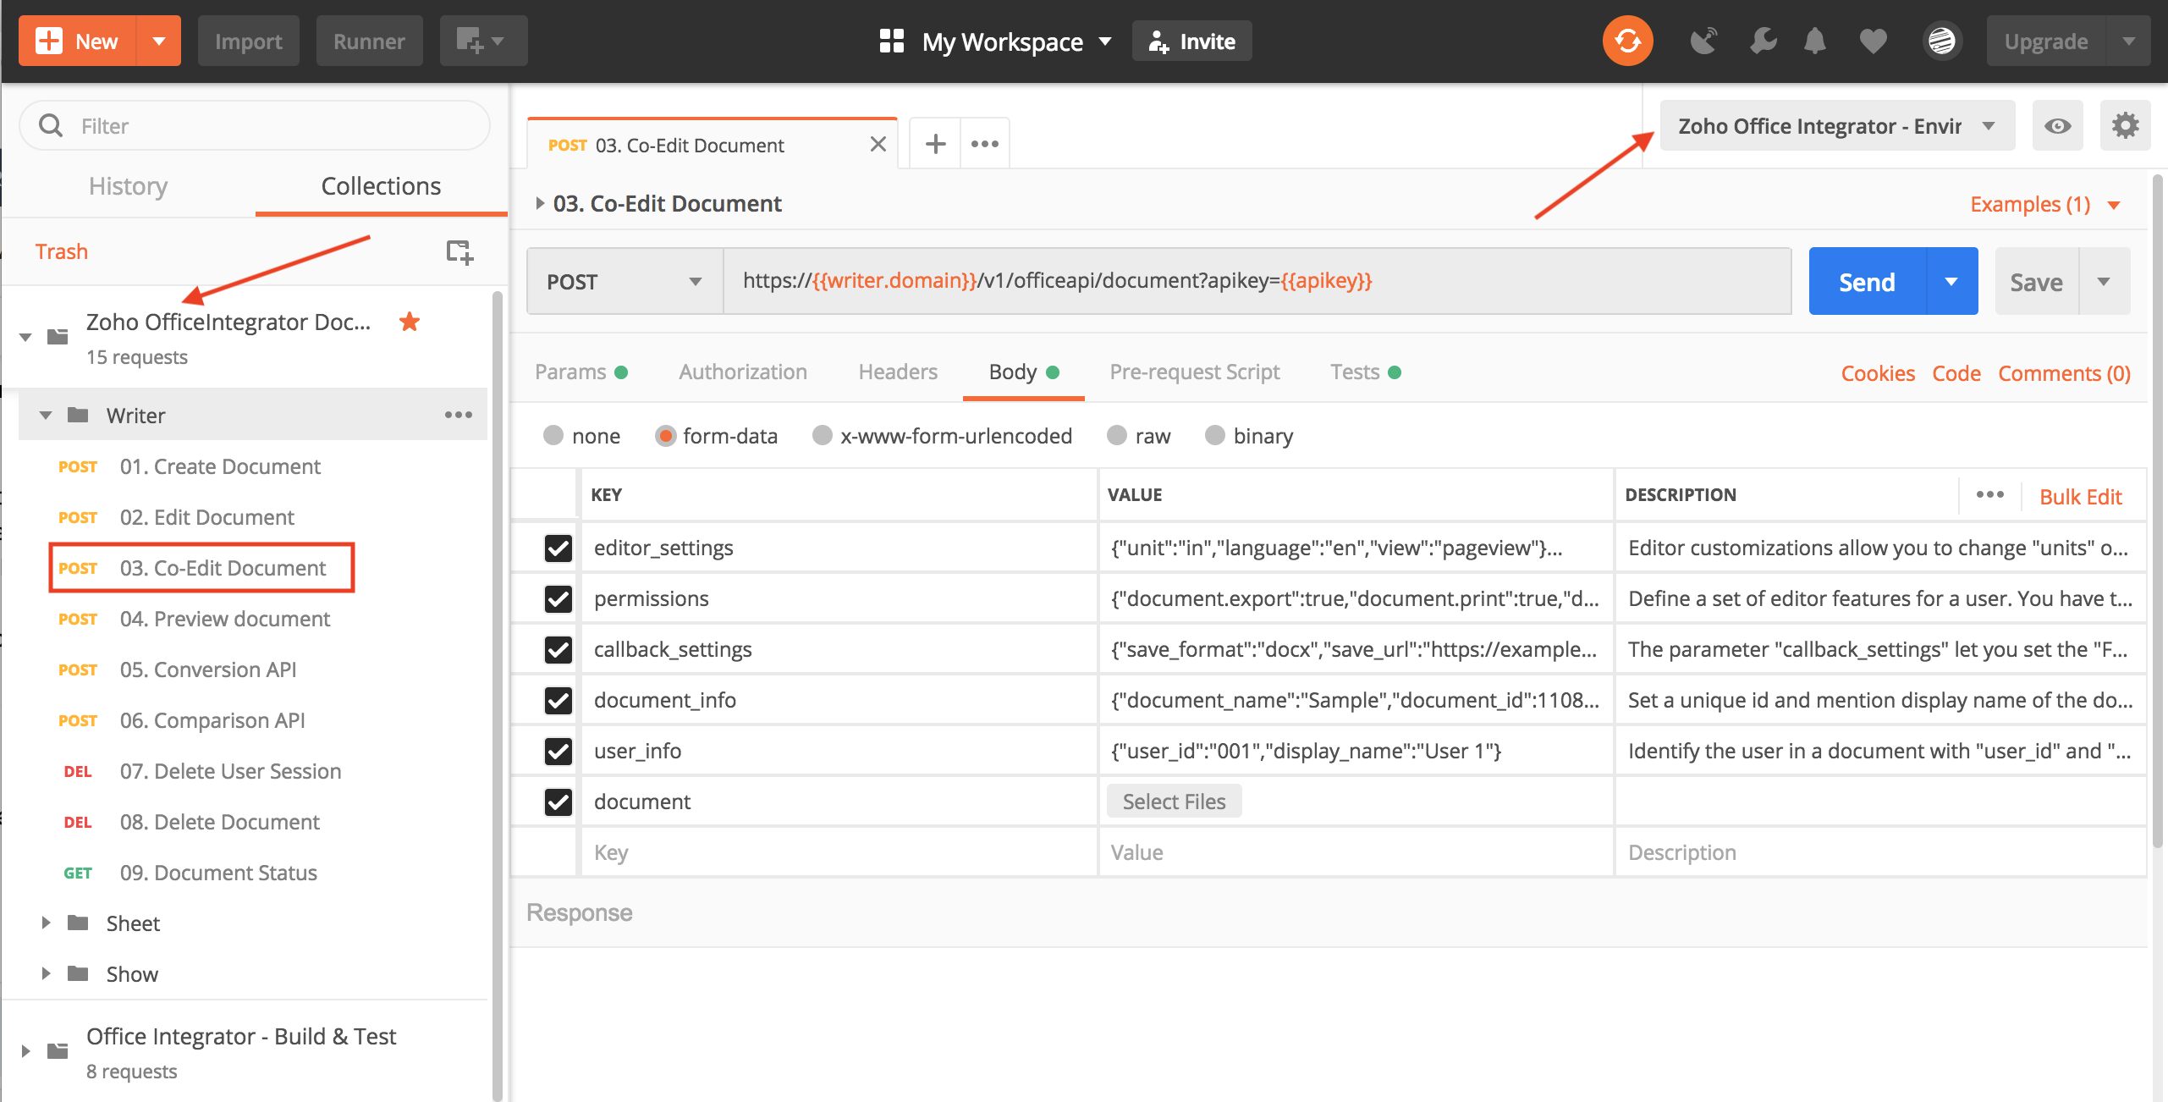Select the raw body type radio
The width and height of the screenshot is (2168, 1102).
point(1117,436)
